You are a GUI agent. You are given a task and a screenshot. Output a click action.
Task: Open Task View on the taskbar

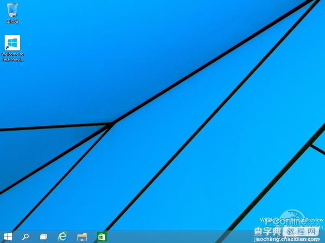43,237
